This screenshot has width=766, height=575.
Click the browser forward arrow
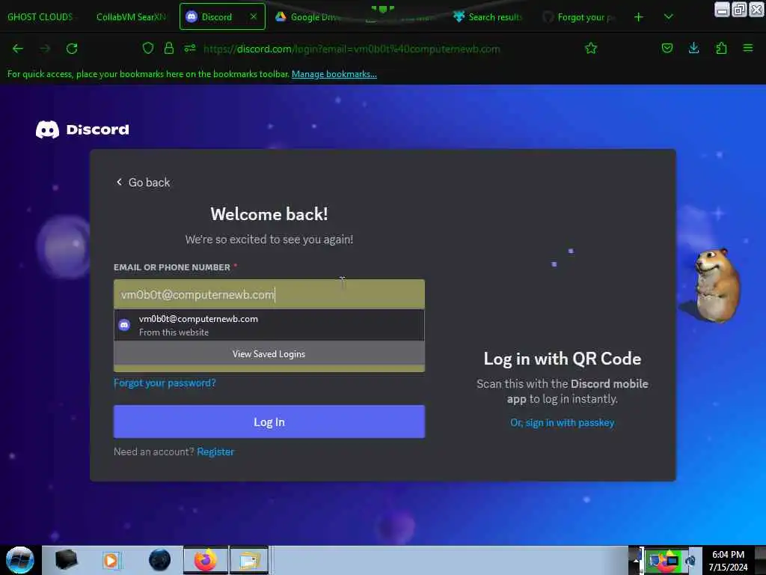pyautogui.click(x=45, y=49)
